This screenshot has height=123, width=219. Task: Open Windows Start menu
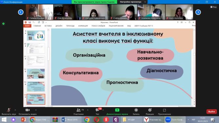pos(4,120)
